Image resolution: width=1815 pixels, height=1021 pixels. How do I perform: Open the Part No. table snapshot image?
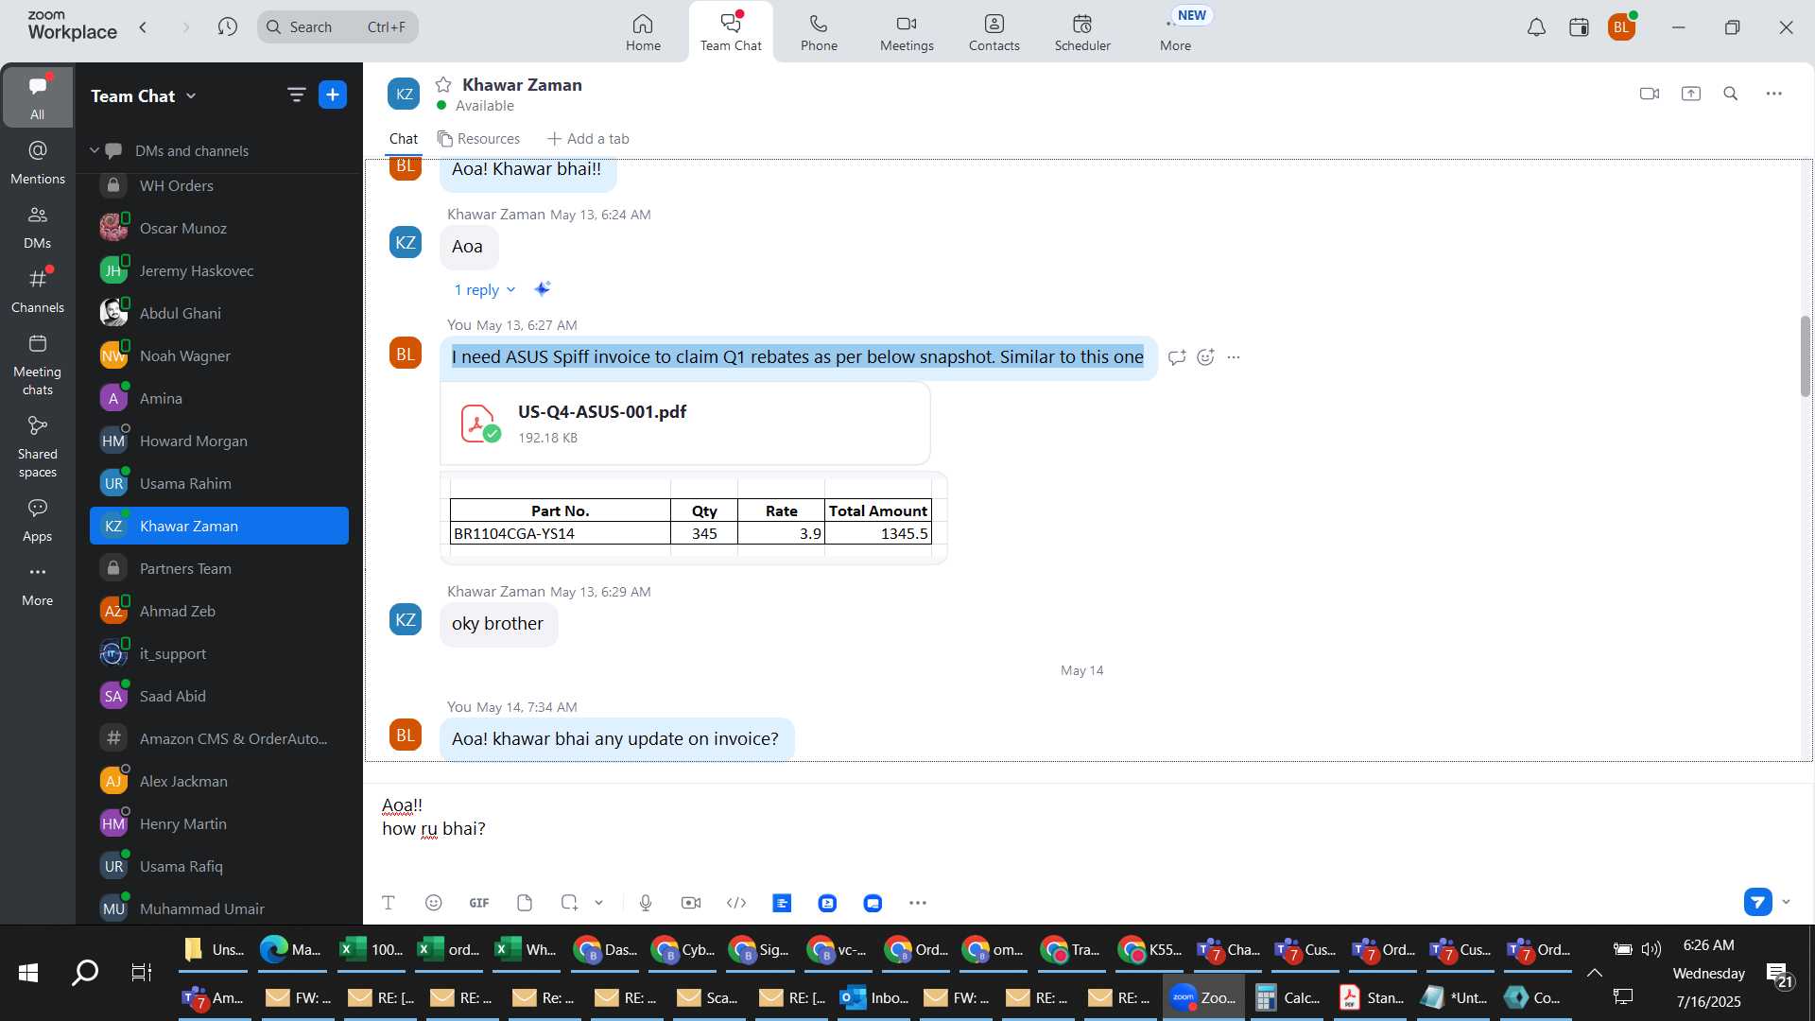point(693,518)
